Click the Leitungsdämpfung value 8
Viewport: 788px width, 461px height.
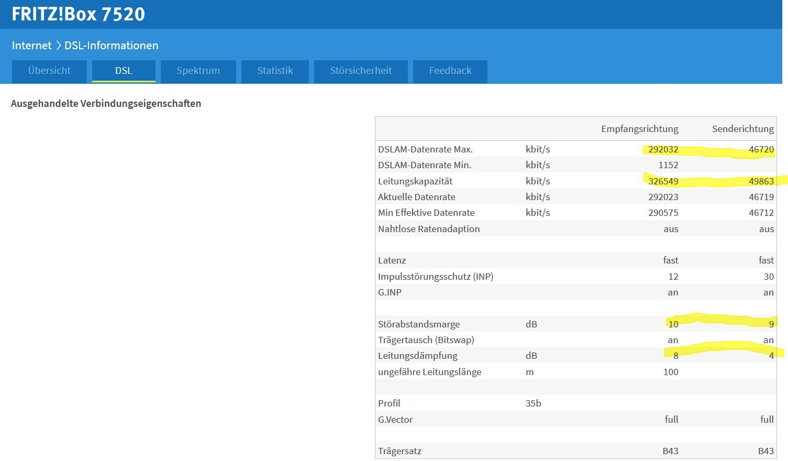[x=675, y=356]
